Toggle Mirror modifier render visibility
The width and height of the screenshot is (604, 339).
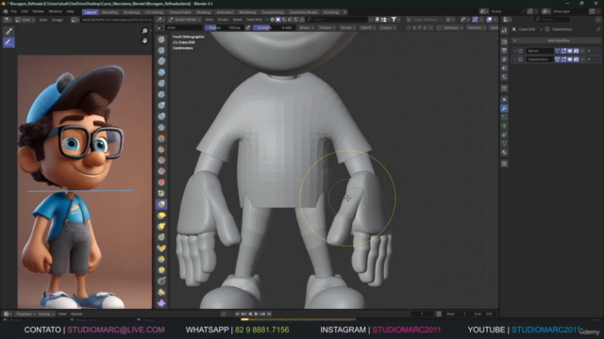[576, 51]
